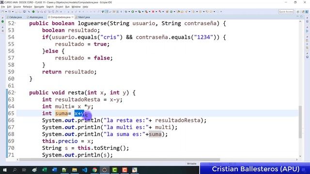Click the Quick Access search field
The image size is (310, 174).
point(286,12)
